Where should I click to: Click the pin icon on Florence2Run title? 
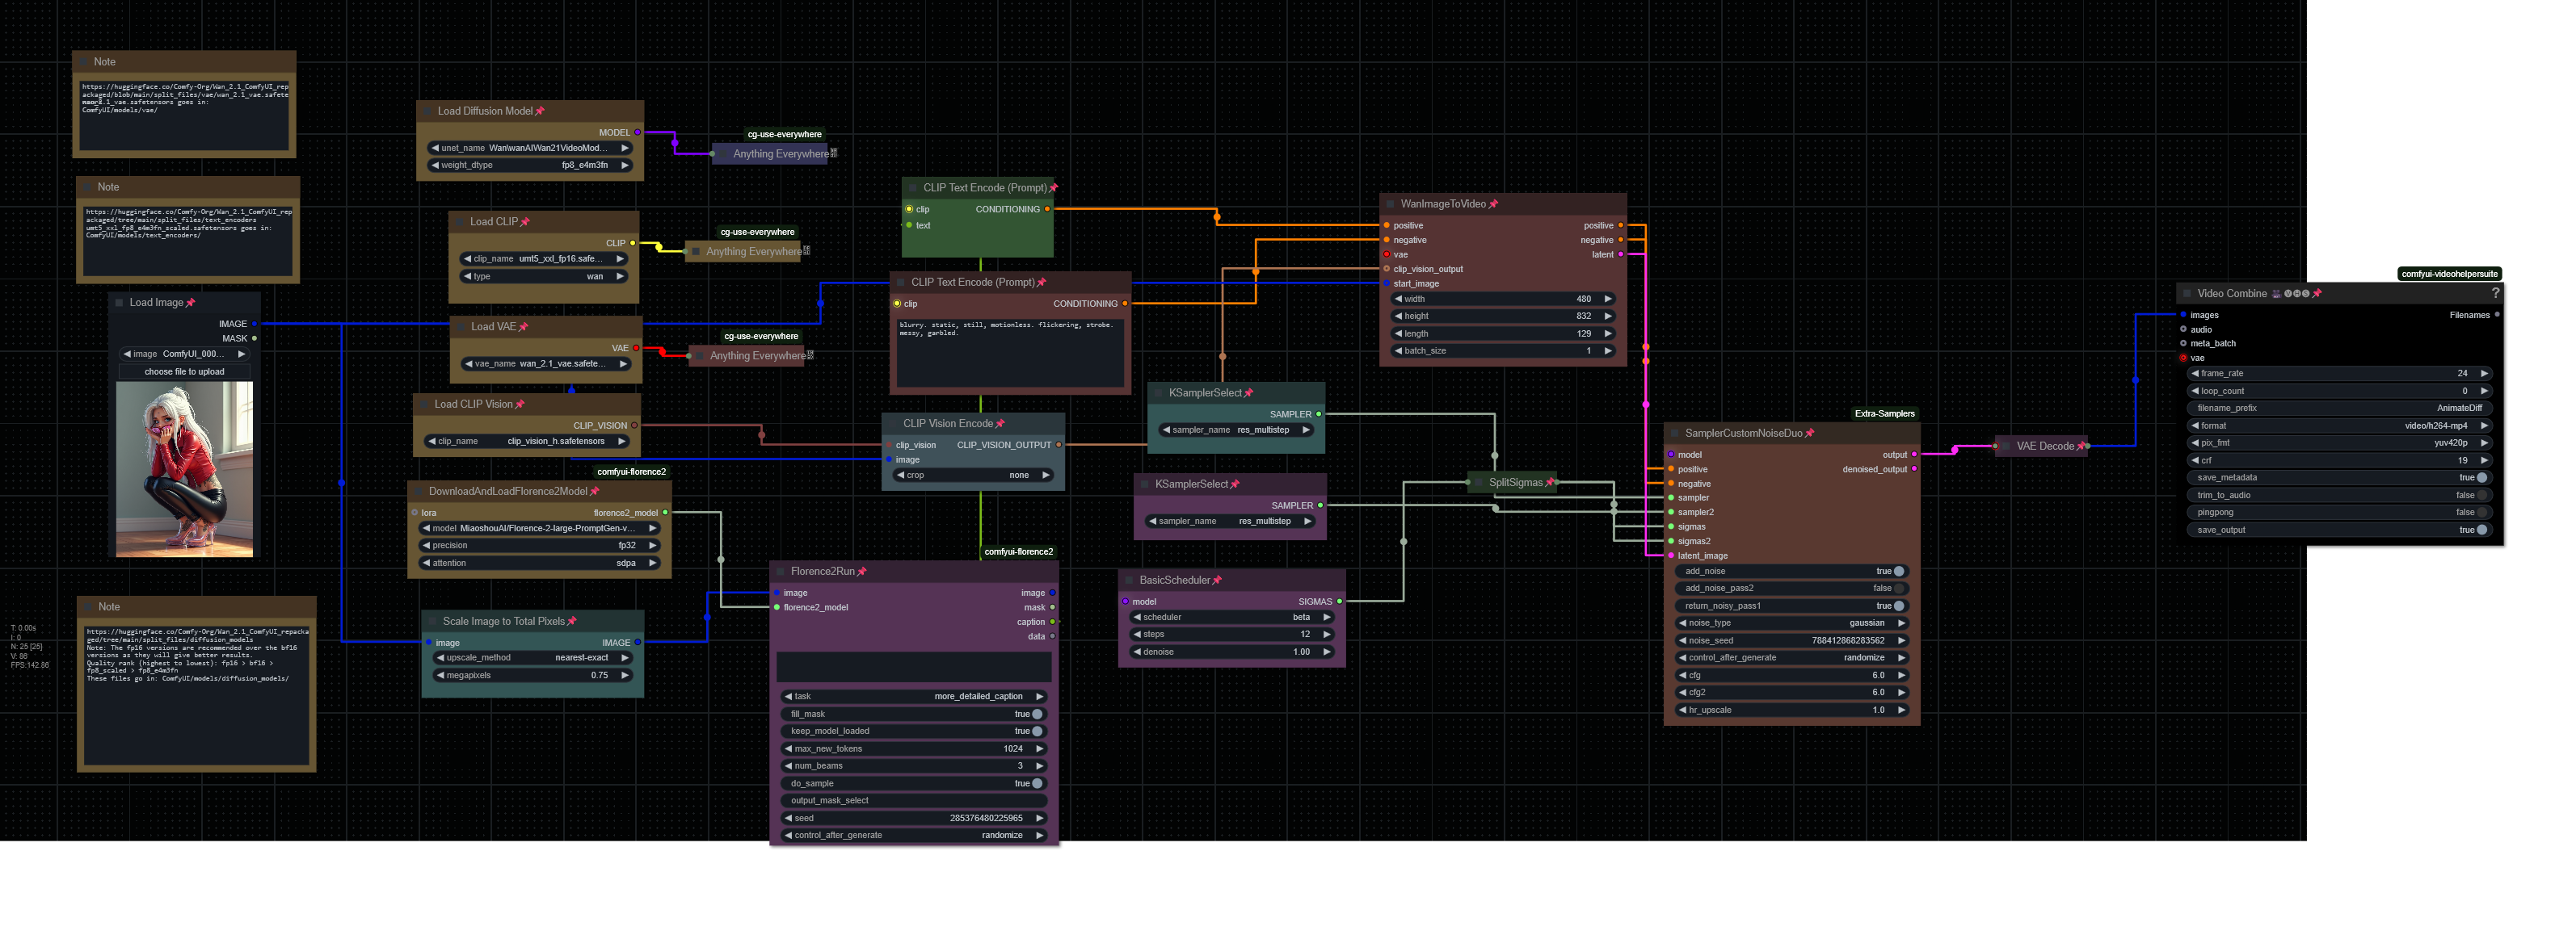tap(862, 572)
